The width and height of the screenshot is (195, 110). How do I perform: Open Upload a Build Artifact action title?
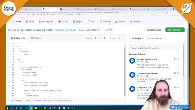coord(148,59)
